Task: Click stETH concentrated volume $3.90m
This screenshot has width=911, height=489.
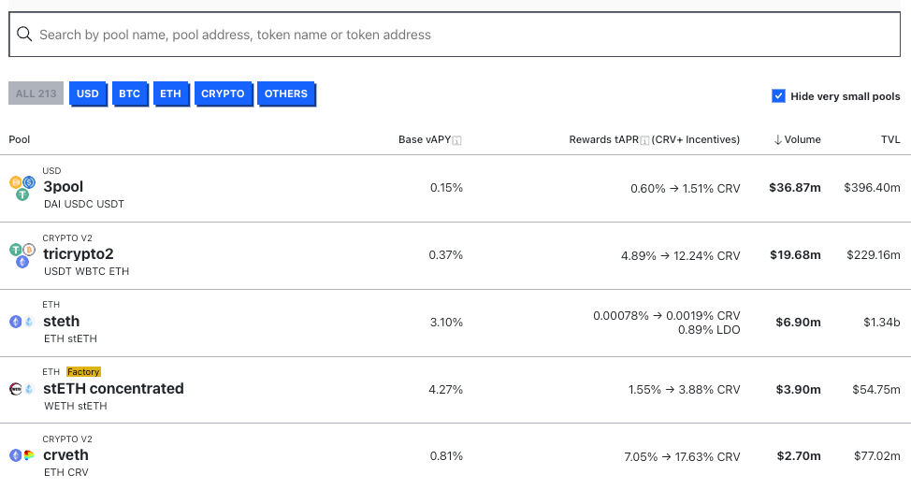Action: (798, 390)
